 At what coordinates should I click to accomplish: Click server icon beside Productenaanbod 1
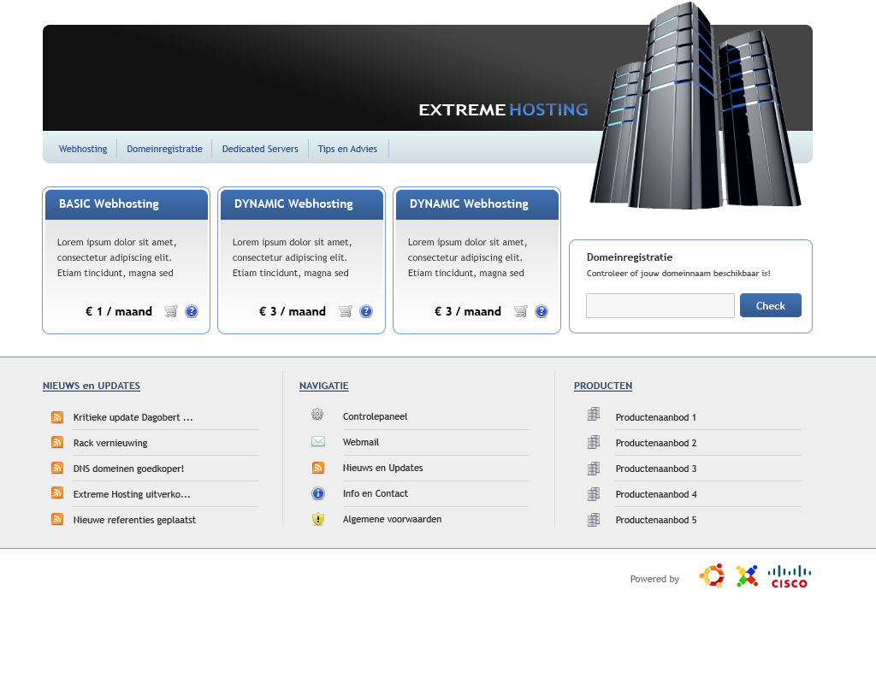click(594, 414)
